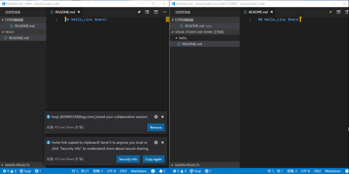Change Markdown language mode in right window

click(333, 171)
